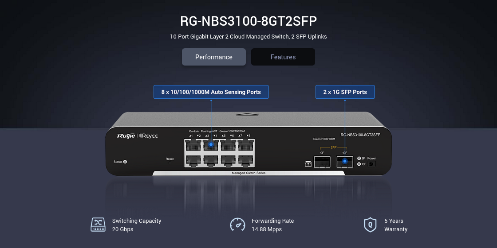Click the 20 Gbps value
Image resolution: width=497 pixels, height=248 pixels.
click(x=122, y=229)
